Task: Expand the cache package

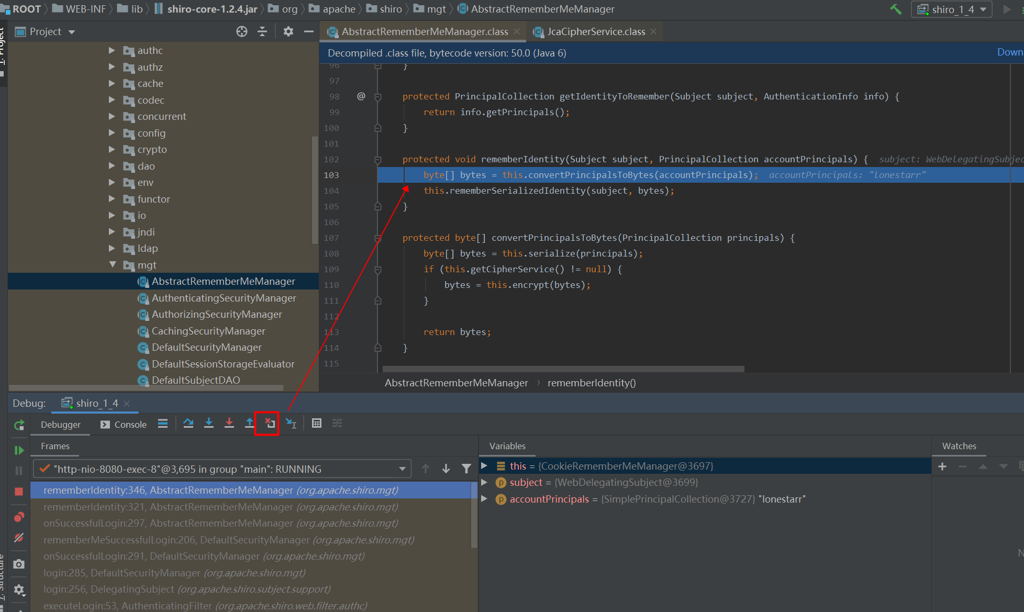Action: pyautogui.click(x=112, y=83)
